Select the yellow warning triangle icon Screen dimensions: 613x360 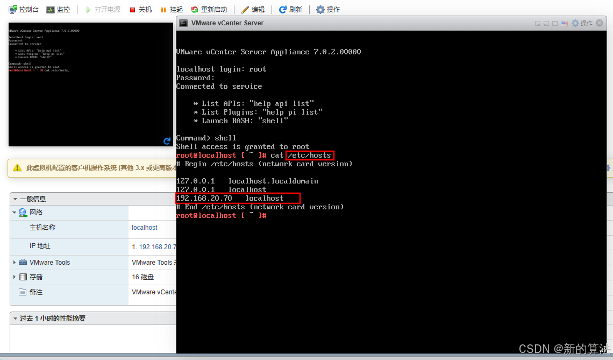(17, 168)
